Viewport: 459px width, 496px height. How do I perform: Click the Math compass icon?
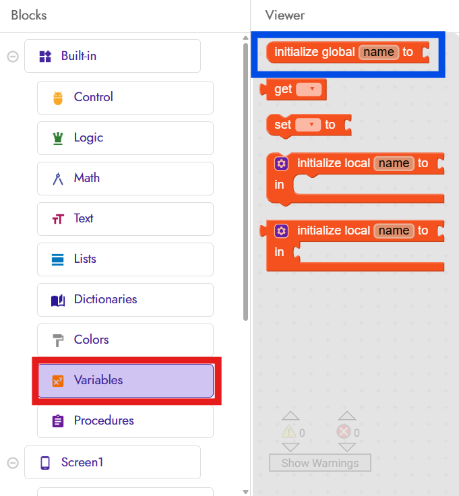[58, 179]
